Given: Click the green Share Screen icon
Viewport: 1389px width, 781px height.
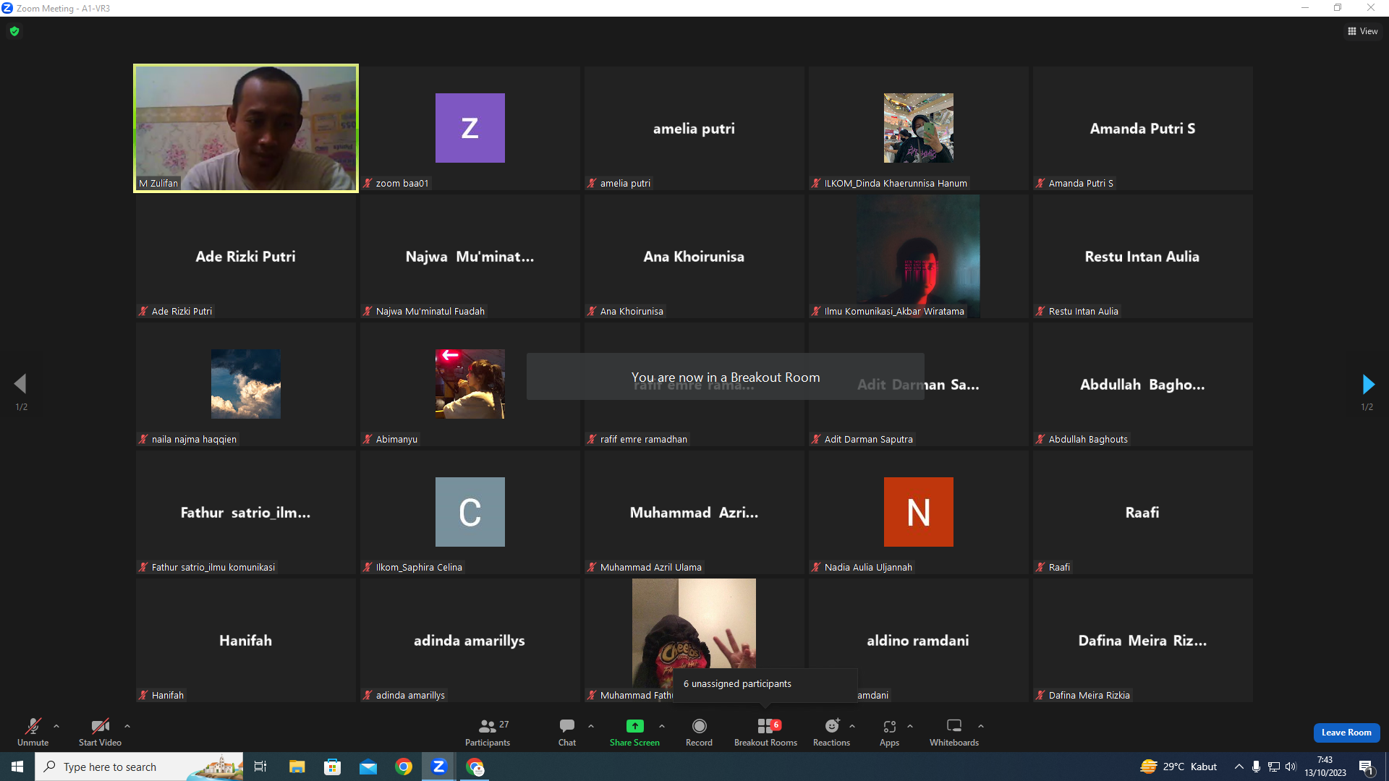Looking at the screenshot, I should coord(634,726).
